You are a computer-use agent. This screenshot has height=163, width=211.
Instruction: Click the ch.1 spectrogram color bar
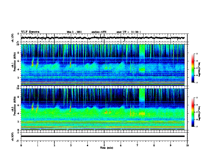click(x=193, y=68)
